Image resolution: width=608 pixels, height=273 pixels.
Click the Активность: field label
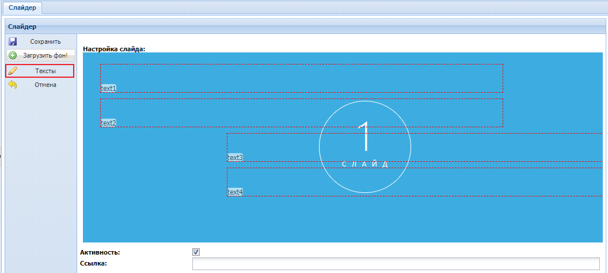pyautogui.click(x=101, y=252)
